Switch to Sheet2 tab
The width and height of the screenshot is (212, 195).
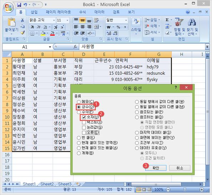(47, 184)
